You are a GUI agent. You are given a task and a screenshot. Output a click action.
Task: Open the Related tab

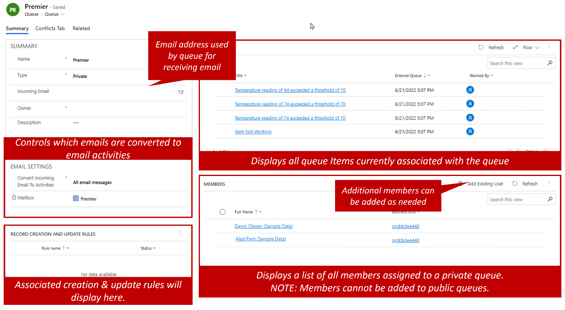[x=81, y=28]
